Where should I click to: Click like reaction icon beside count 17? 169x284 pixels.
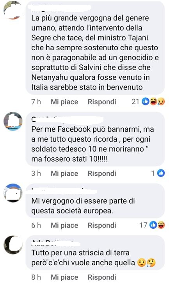[x=153, y=225]
